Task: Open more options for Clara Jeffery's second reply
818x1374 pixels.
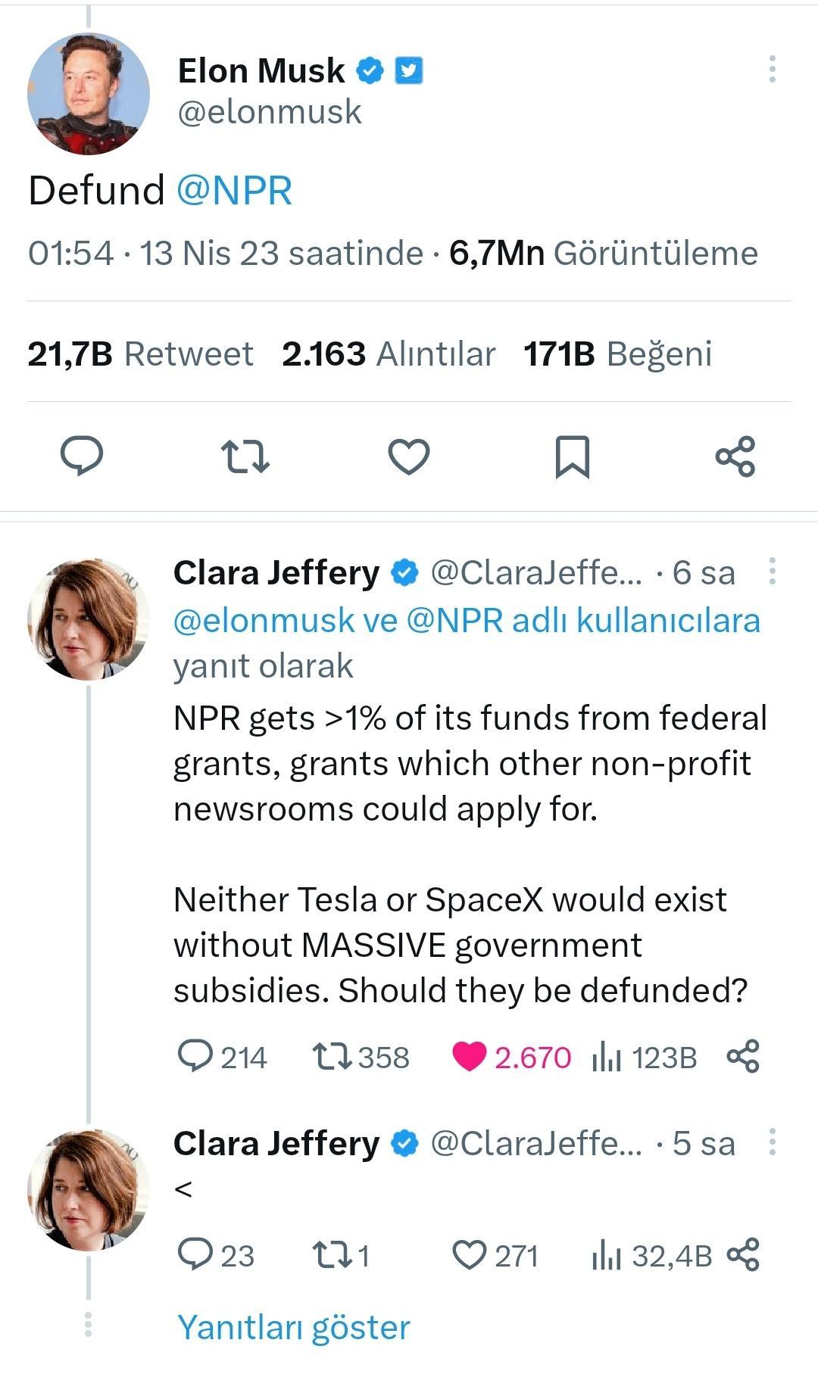Action: click(773, 1143)
